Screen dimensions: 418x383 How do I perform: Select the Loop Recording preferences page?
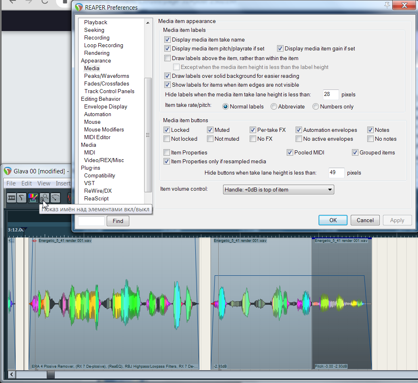104,46
